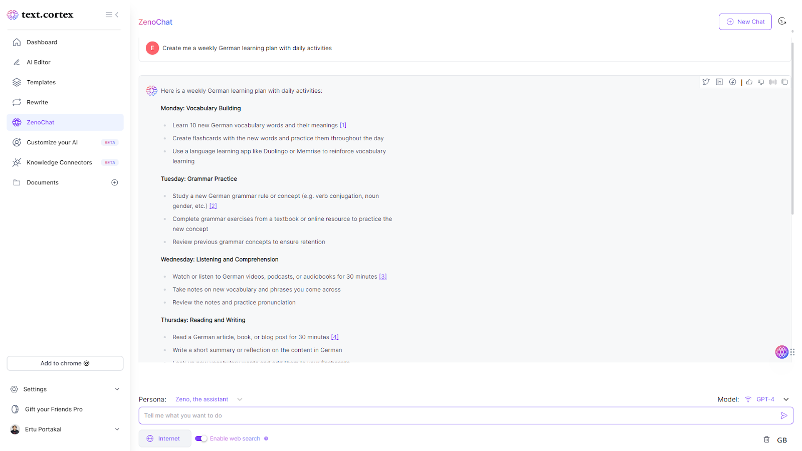802x451 pixels.
Task: Click the ZenoChat page heading
Action: click(155, 22)
